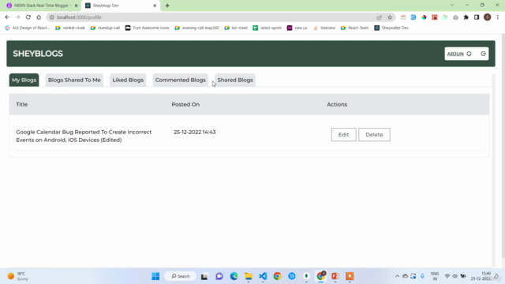The height and width of the screenshot is (284, 505).
Task: Click the posted date 25-12-2022 14:43
Action: (195, 132)
